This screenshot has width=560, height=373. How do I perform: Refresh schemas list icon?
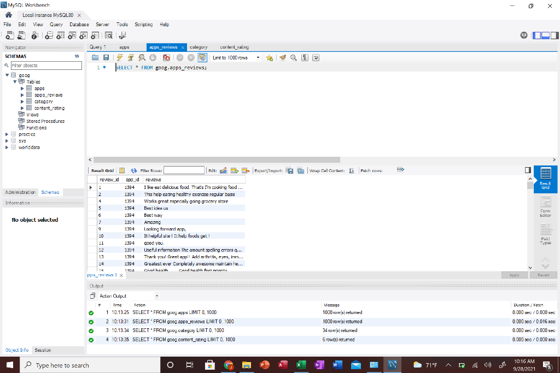click(x=77, y=56)
